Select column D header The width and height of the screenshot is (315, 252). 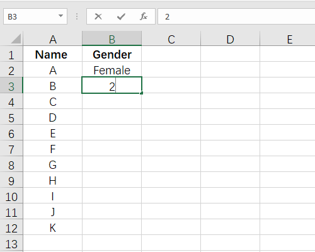(x=230, y=38)
